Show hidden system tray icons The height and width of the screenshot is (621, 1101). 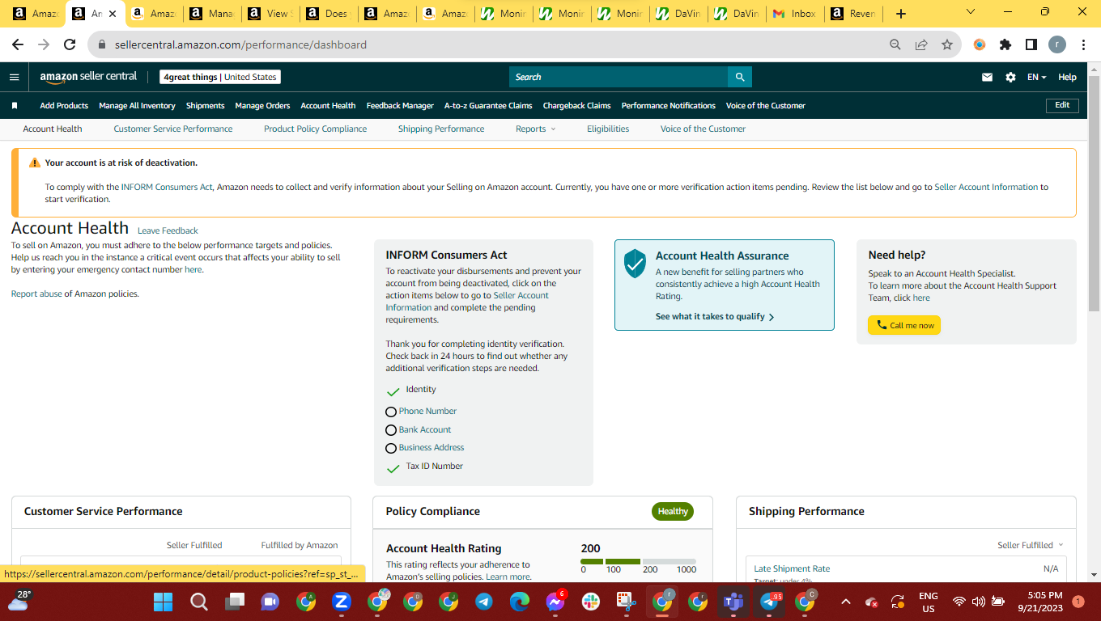tap(846, 602)
